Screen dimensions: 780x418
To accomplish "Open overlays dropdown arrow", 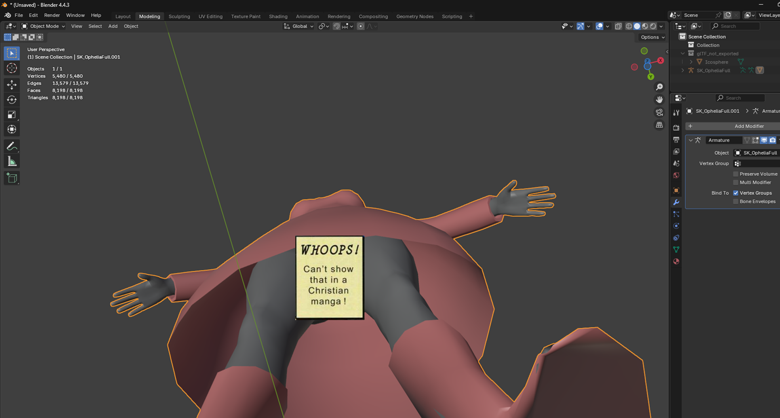I will [607, 26].
